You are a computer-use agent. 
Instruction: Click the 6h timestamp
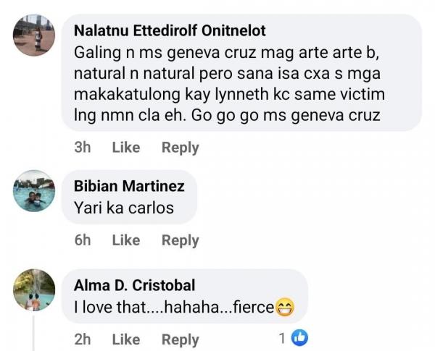pos(82,240)
